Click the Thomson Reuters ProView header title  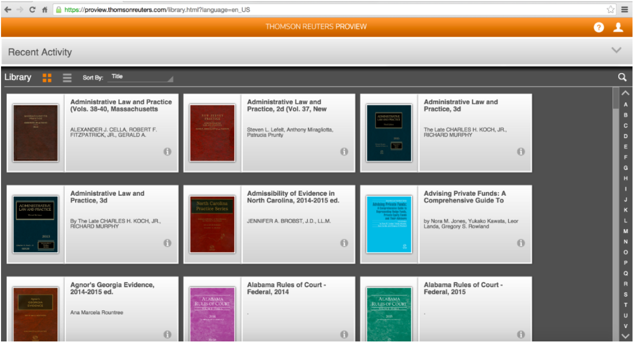pyautogui.click(x=316, y=27)
